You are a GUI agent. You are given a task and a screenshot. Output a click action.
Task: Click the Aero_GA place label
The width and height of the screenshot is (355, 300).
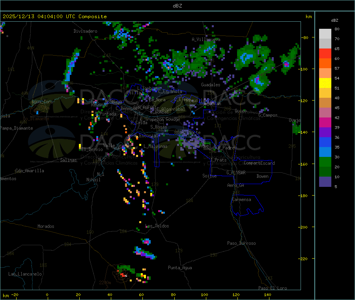[x=236, y=185]
